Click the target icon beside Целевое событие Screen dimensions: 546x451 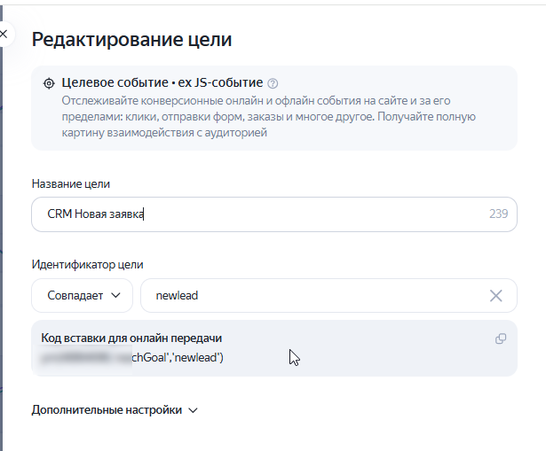point(49,83)
